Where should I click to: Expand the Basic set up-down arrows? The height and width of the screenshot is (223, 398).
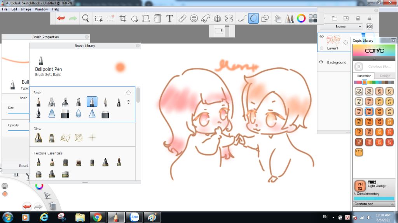click(128, 102)
